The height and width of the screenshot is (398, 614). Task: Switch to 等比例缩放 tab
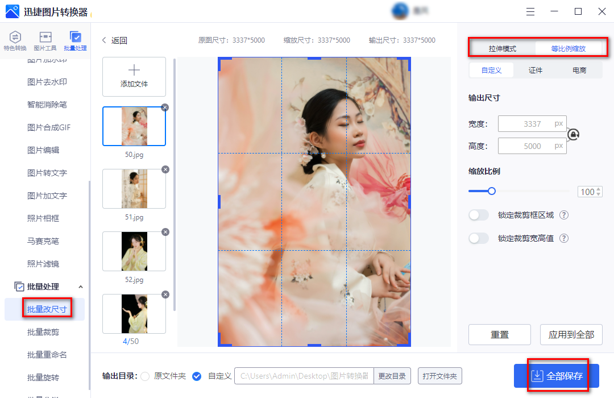click(568, 48)
